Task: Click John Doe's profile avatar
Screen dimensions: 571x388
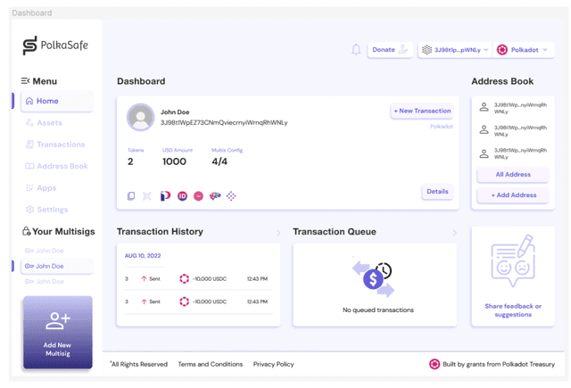Action: pos(140,117)
